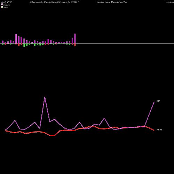This screenshot has height=174, width=174.
Task: Click the tallest magenta volume peak of the line chart
Action: coord(45,97)
